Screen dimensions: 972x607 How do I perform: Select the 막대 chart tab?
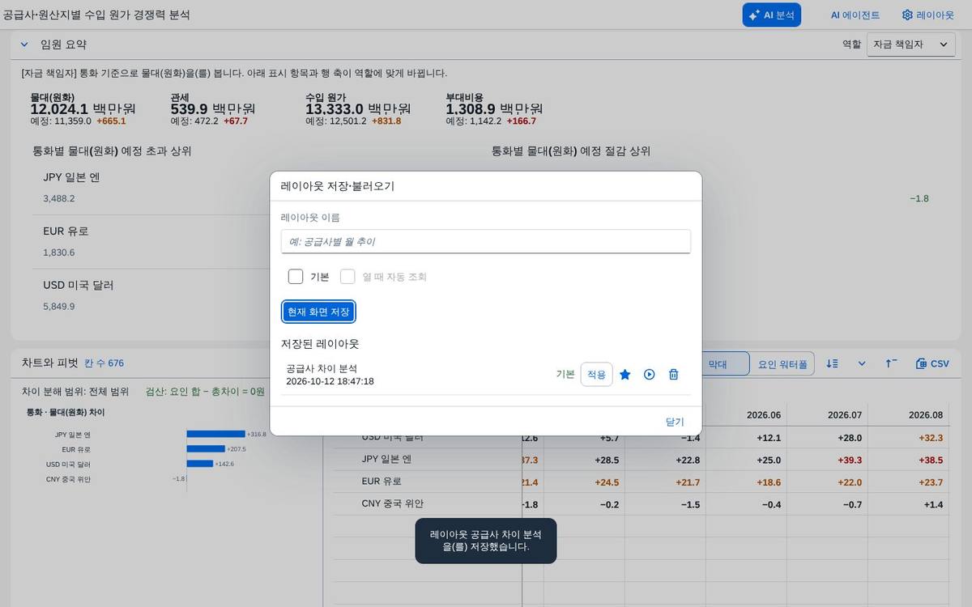[x=718, y=364]
